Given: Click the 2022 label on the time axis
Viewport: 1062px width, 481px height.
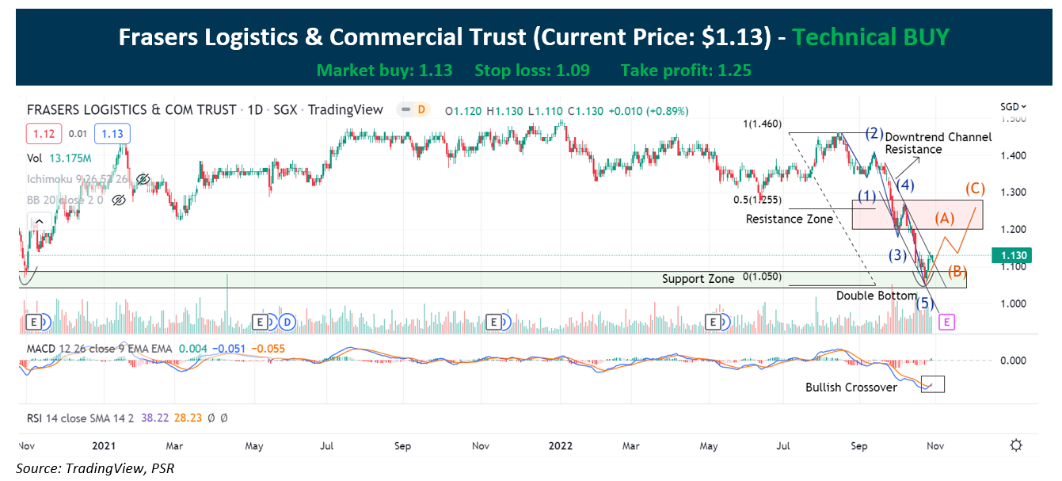Looking at the screenshot, I should pos(559,446).
